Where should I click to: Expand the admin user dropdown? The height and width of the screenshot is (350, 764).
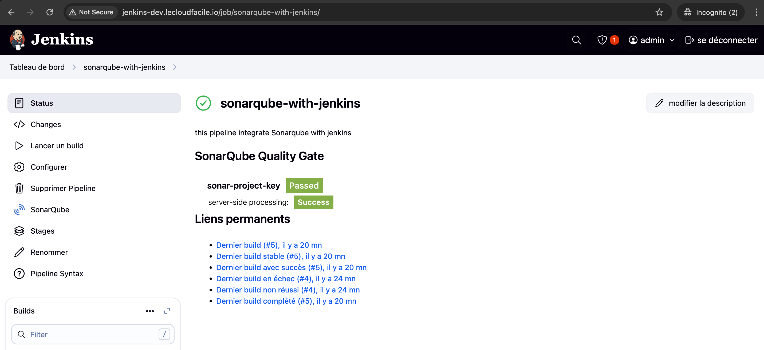tap(672, 40)
